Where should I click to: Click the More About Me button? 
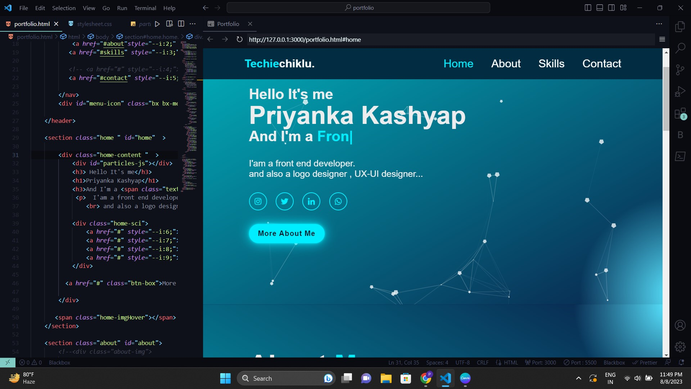pos(286,233)
